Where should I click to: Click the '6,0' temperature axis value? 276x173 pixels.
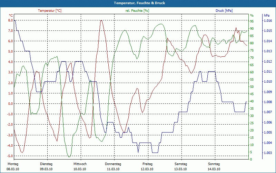click(x=11, y=41)
